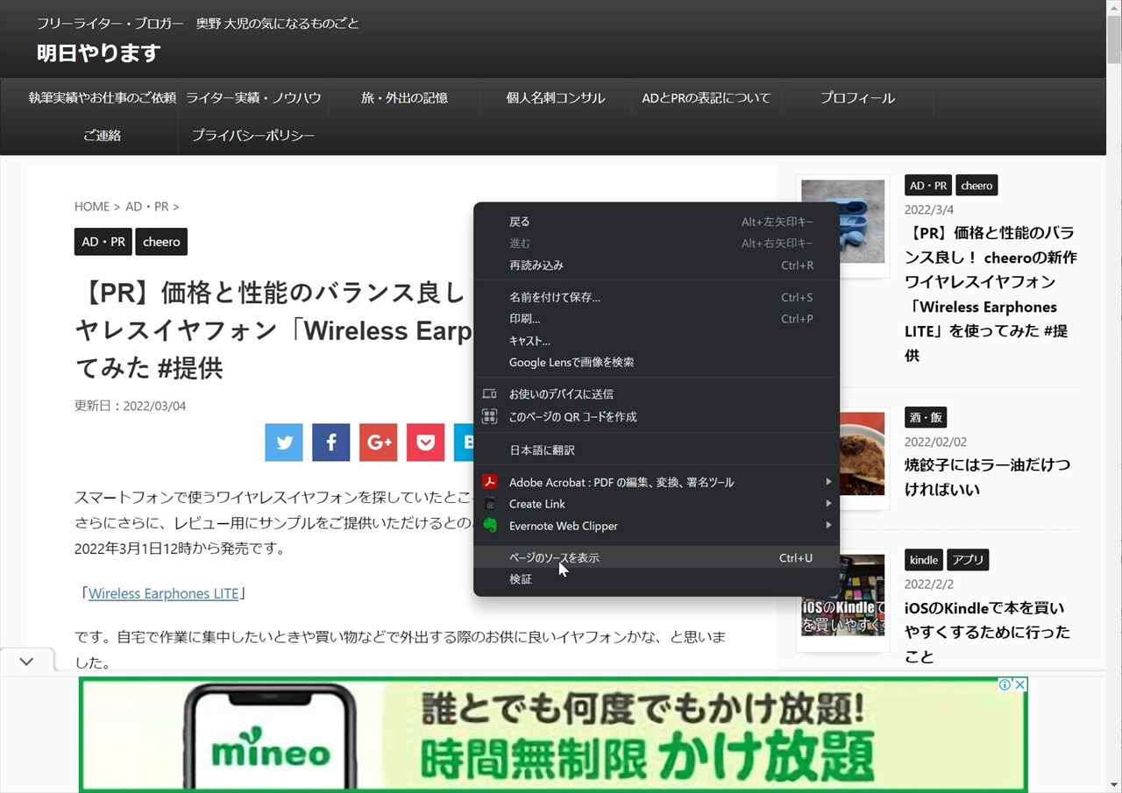
Task: Expand Evernote Web Clipper submenu arrow
Action: [828, 526]
